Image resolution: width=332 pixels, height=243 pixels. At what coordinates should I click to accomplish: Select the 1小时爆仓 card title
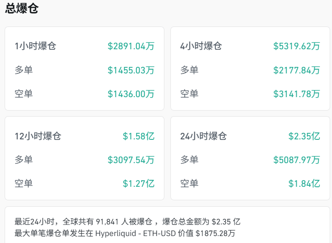[x=36, y=46]
